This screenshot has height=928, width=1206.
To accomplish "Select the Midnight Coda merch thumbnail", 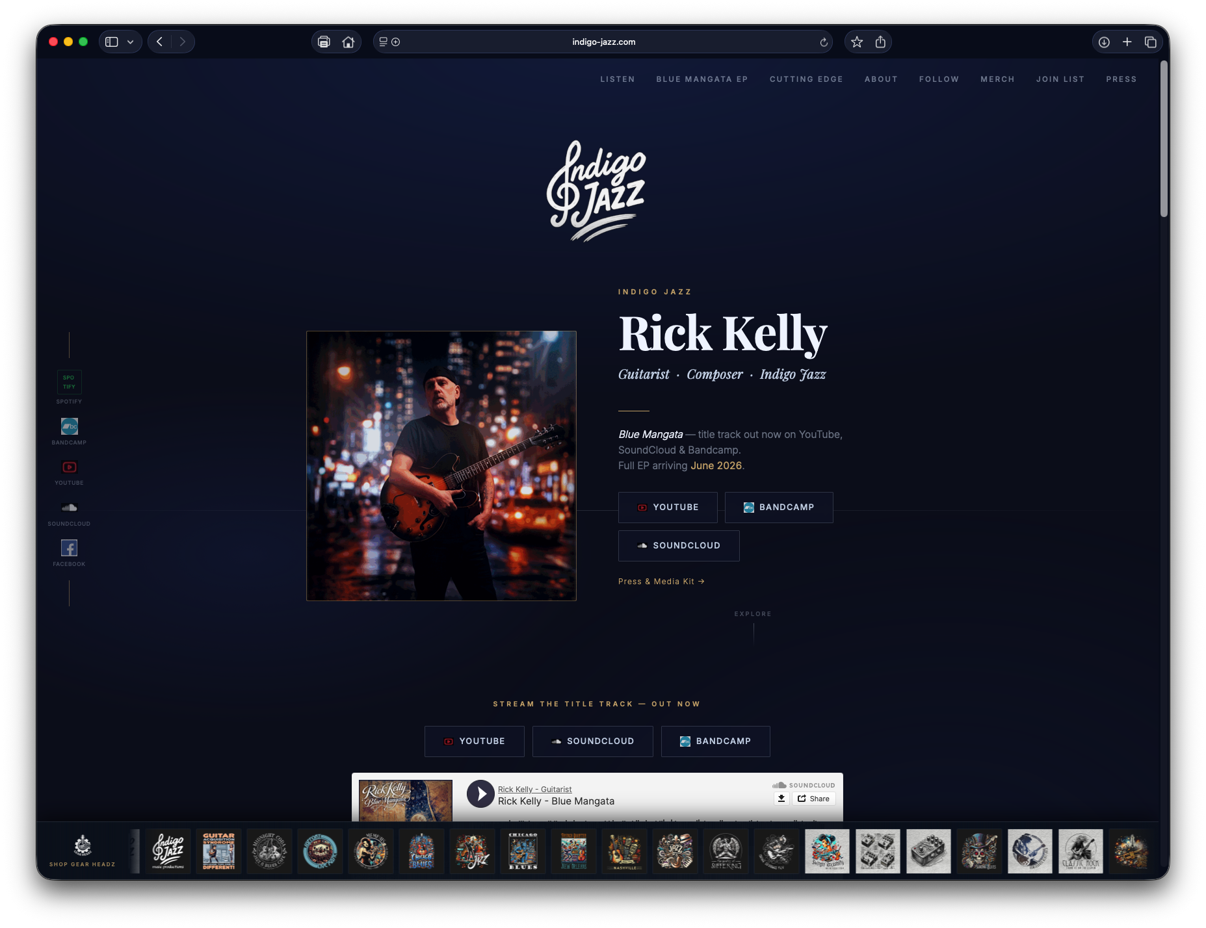I will [270, 851].
